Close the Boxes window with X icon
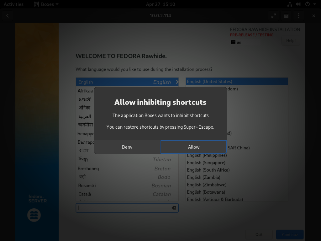 [x=313, y=16]
